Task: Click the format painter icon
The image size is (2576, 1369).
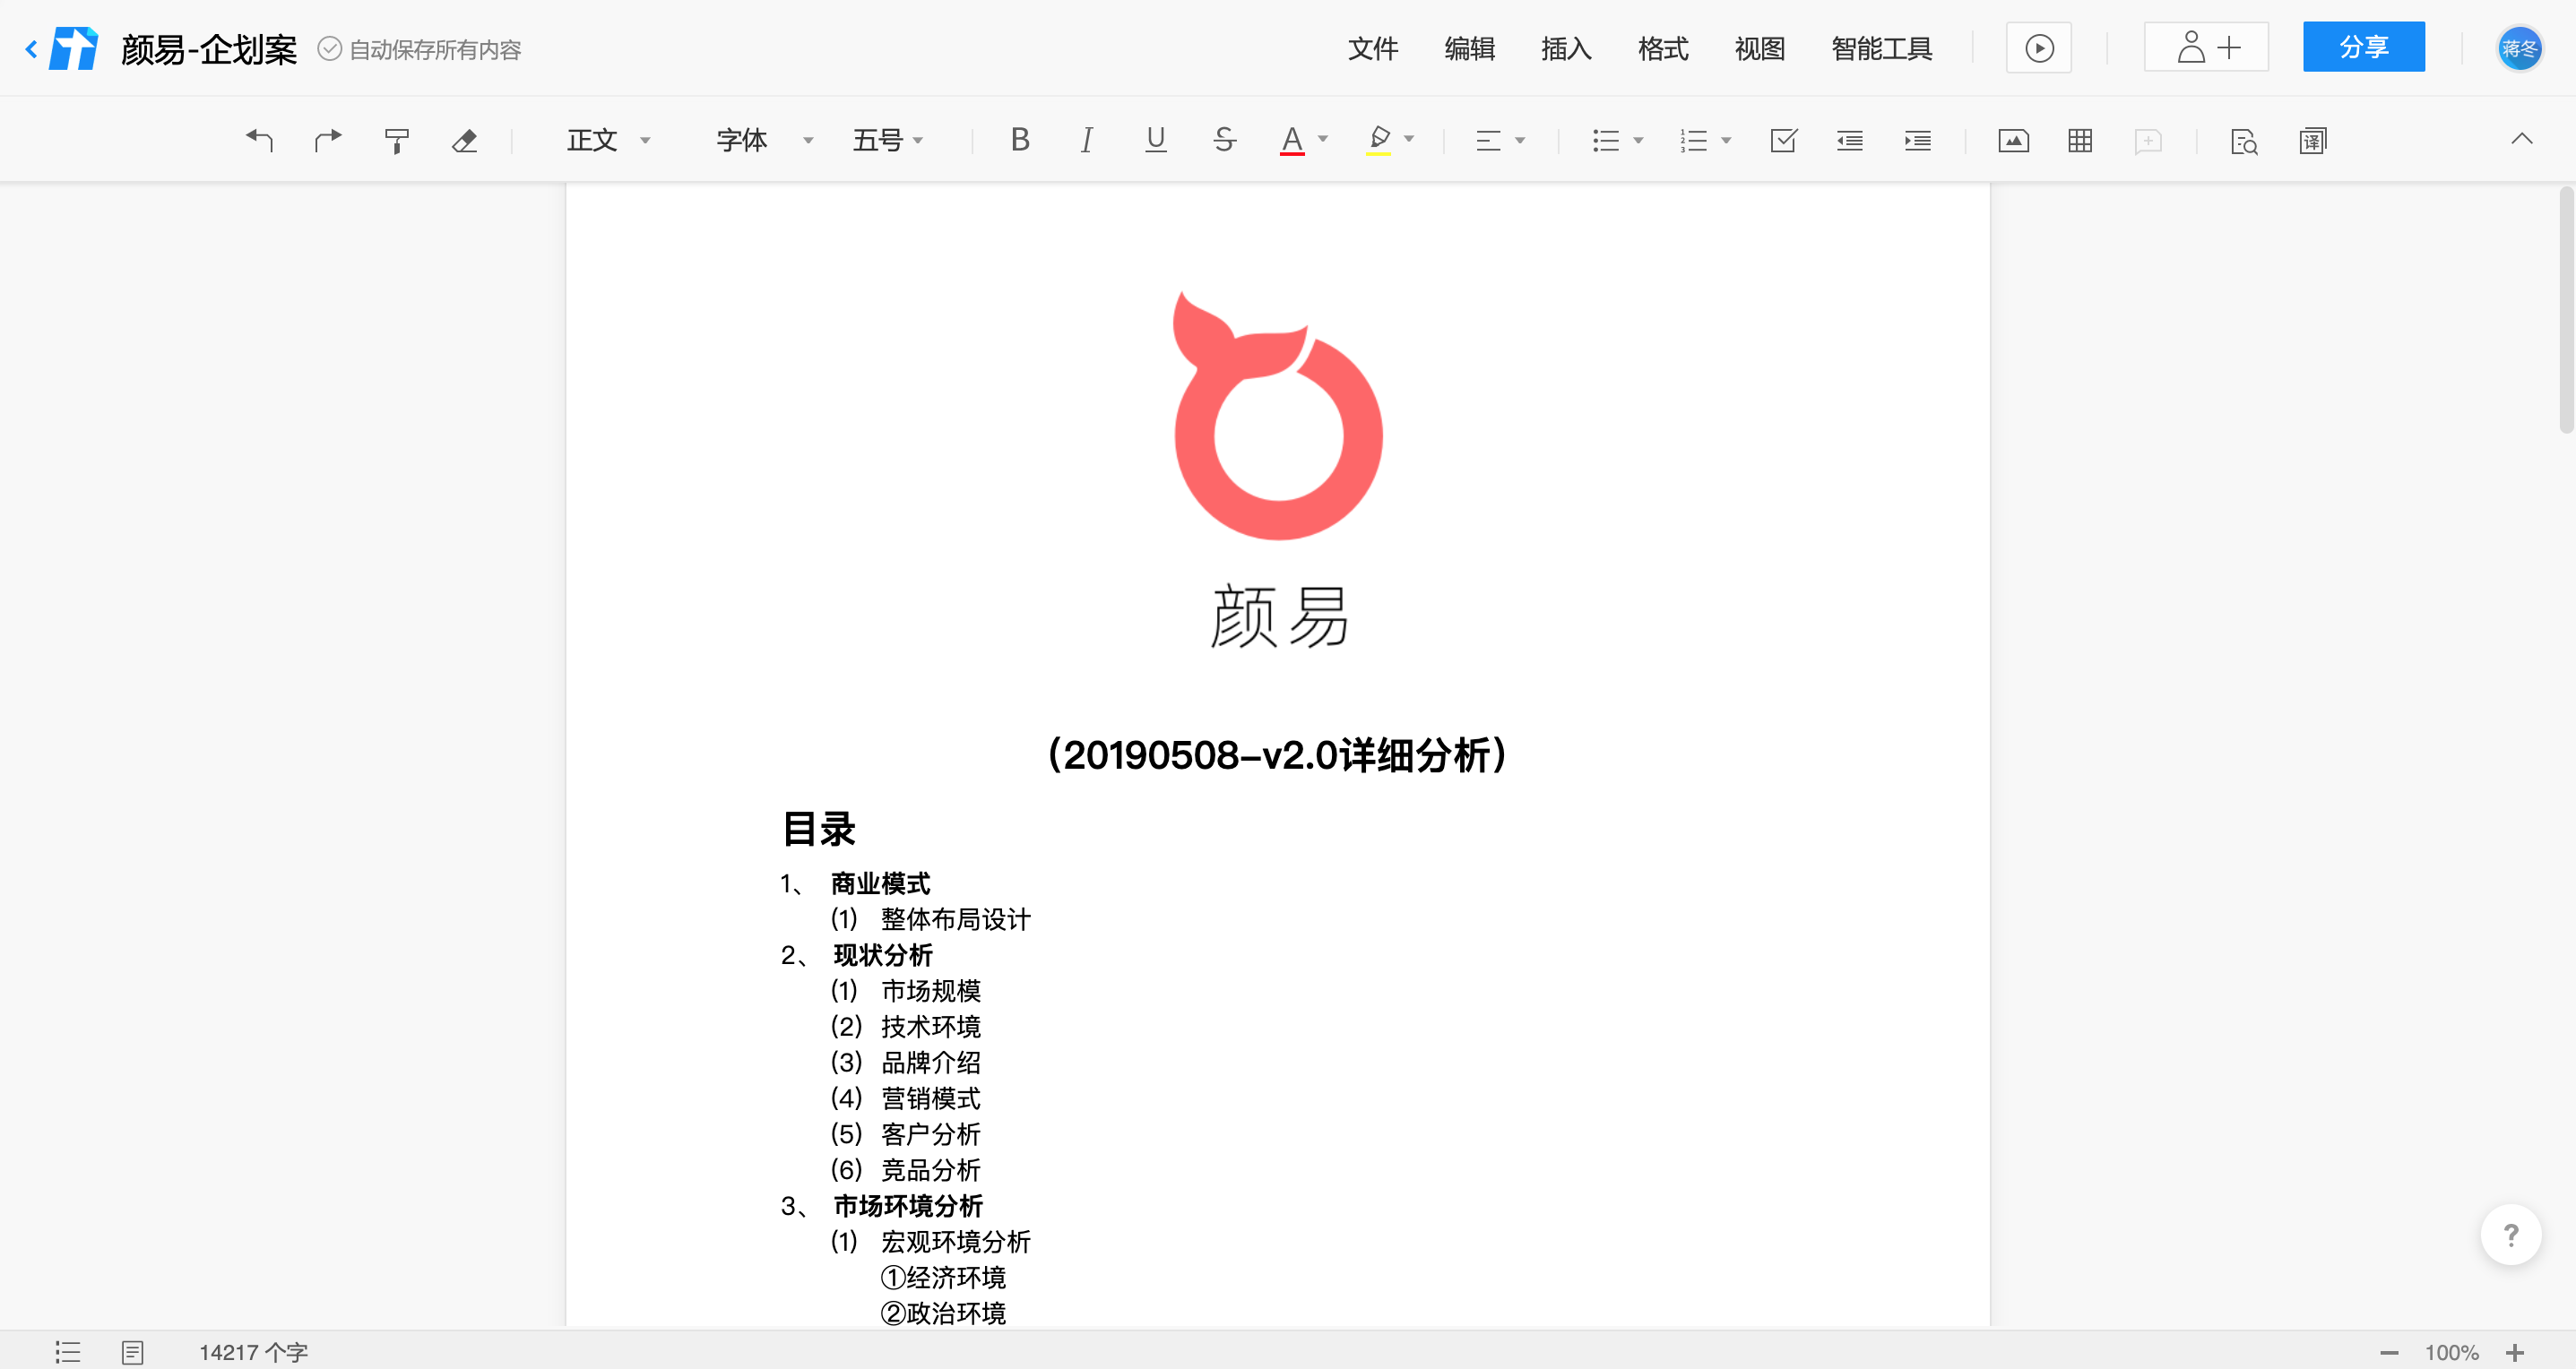Action: tap(396, 140)
